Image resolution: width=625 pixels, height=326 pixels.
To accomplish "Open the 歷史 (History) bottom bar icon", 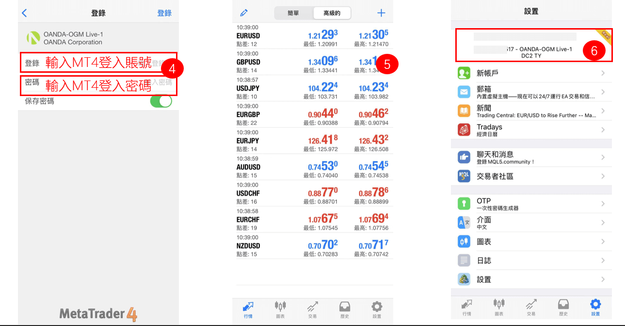I will (x=344, y=310).
